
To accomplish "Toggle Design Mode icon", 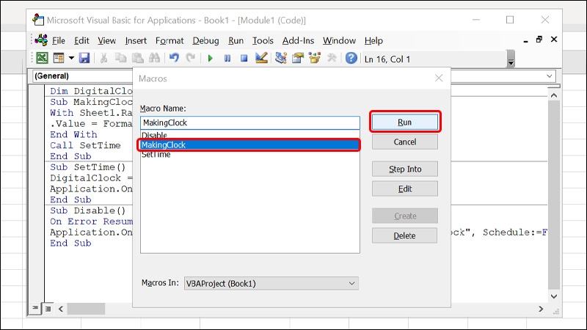I will (261, 58).
